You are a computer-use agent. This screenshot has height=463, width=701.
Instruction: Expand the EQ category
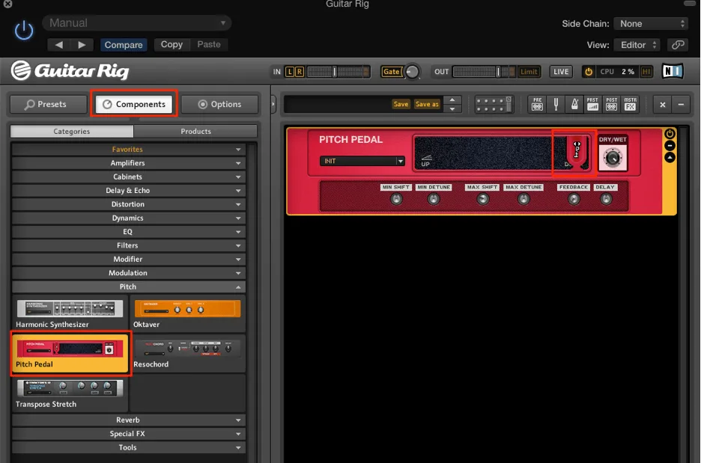pyautogui.click(x=129, y=232)
